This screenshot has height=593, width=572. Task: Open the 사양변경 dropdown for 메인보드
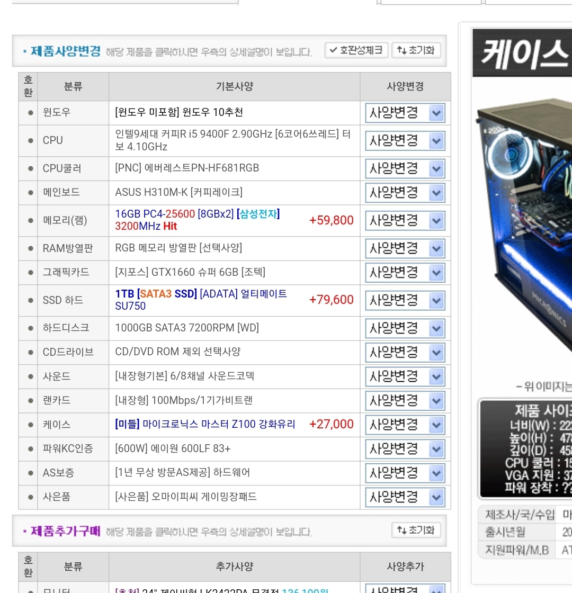pos(405,193)
